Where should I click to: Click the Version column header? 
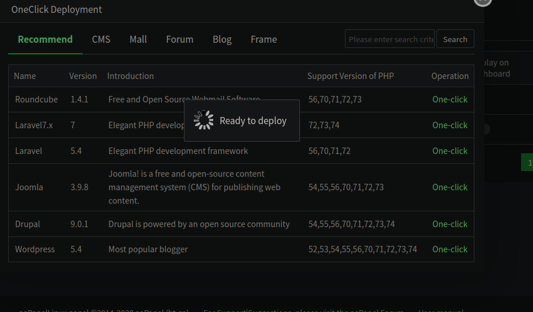(x=83, y=76)
